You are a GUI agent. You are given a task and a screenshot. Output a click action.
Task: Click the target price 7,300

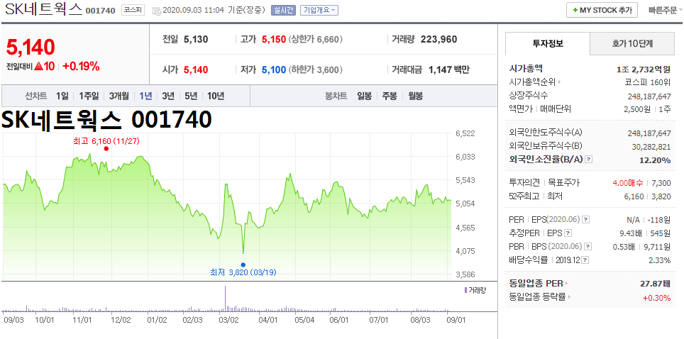tap(661, 183)
